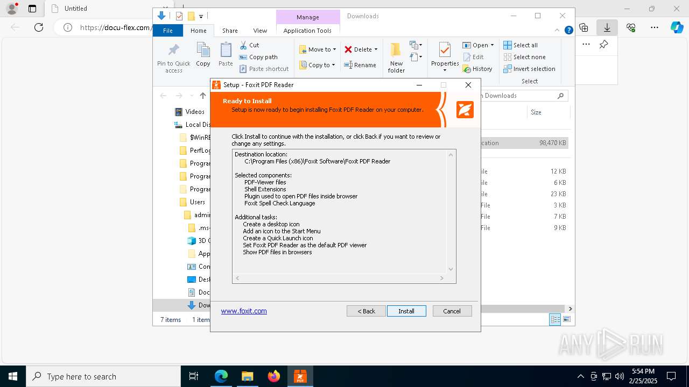This screenshot has width=689, height=387.
Task: Open the Delete dropdown arrow
Action: tap(376, 49)
